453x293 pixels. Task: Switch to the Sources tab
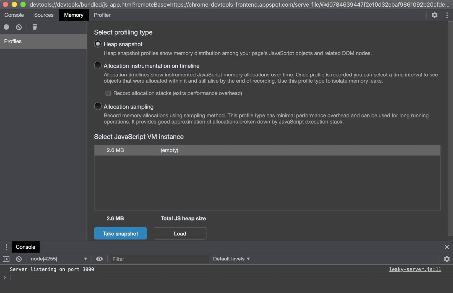point(43,15)
